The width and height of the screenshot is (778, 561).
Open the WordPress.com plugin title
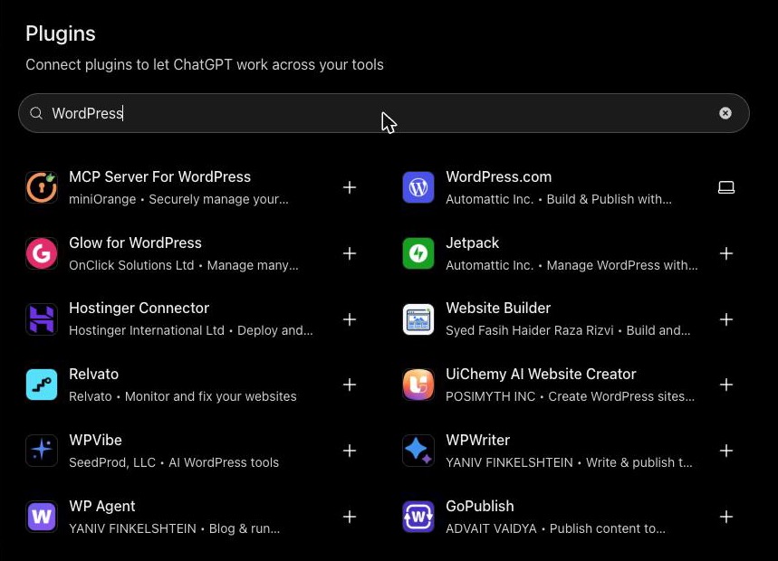click(x=499, y=177)
